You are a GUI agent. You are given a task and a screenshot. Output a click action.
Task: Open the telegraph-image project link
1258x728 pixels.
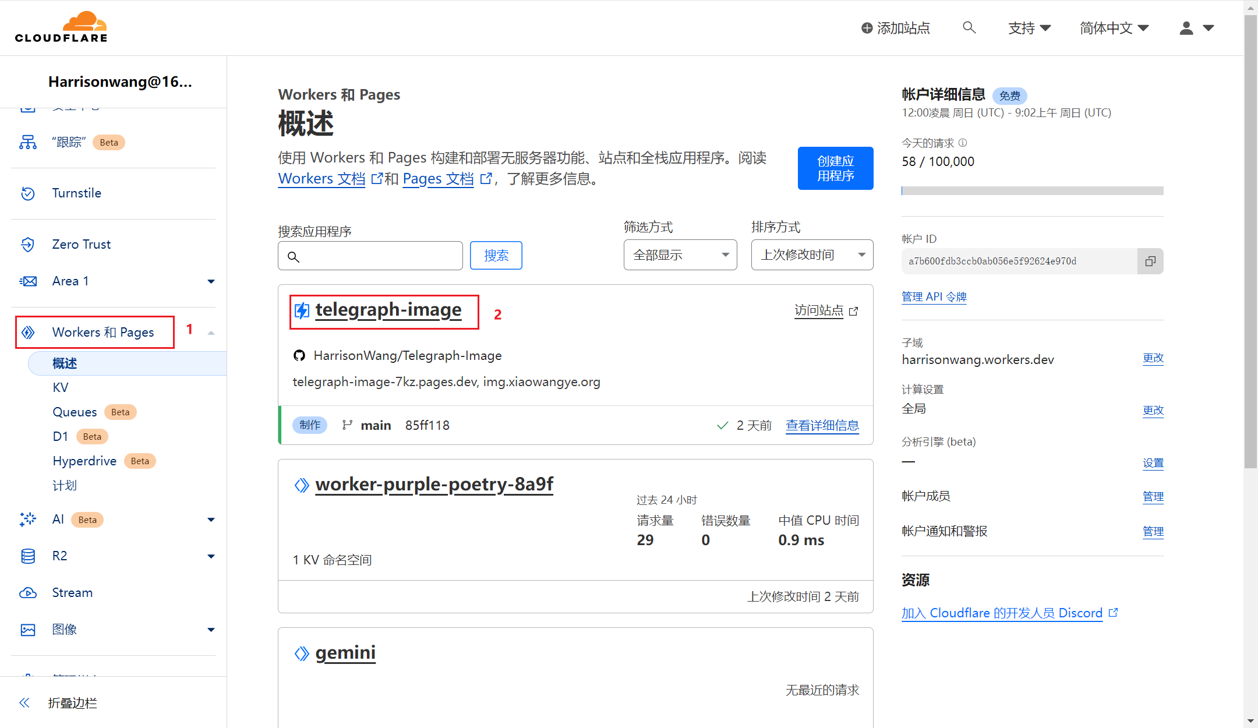click(x=388, y=310)
